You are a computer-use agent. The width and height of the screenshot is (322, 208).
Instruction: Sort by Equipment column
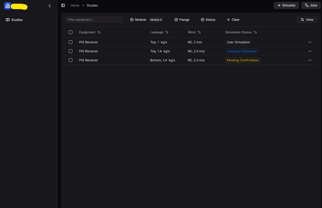(90, 32)
